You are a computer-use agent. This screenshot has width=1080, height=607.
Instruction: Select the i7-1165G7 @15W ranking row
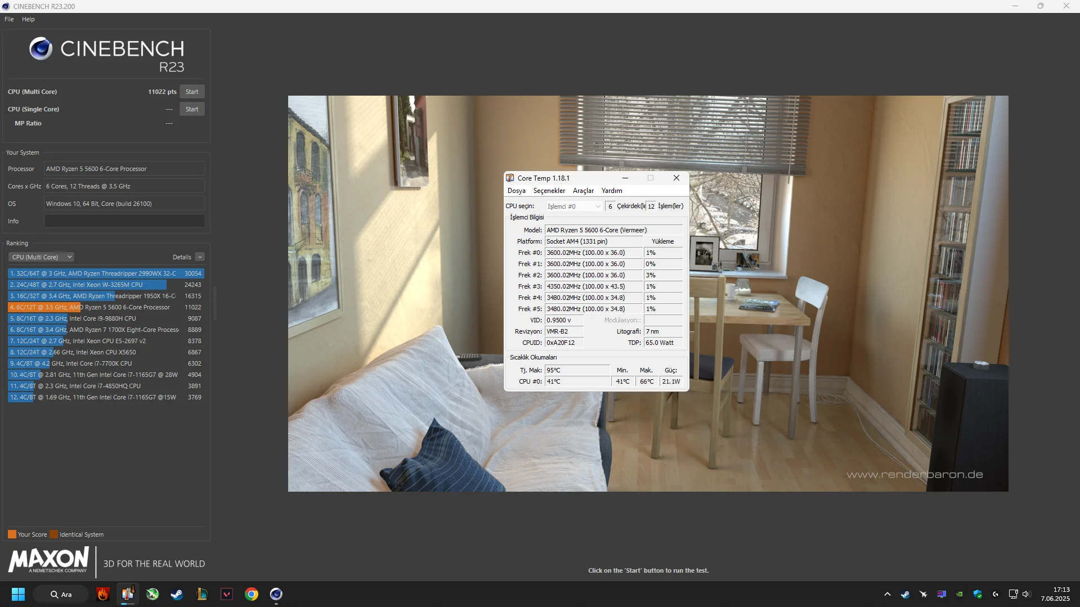(106, 397)
